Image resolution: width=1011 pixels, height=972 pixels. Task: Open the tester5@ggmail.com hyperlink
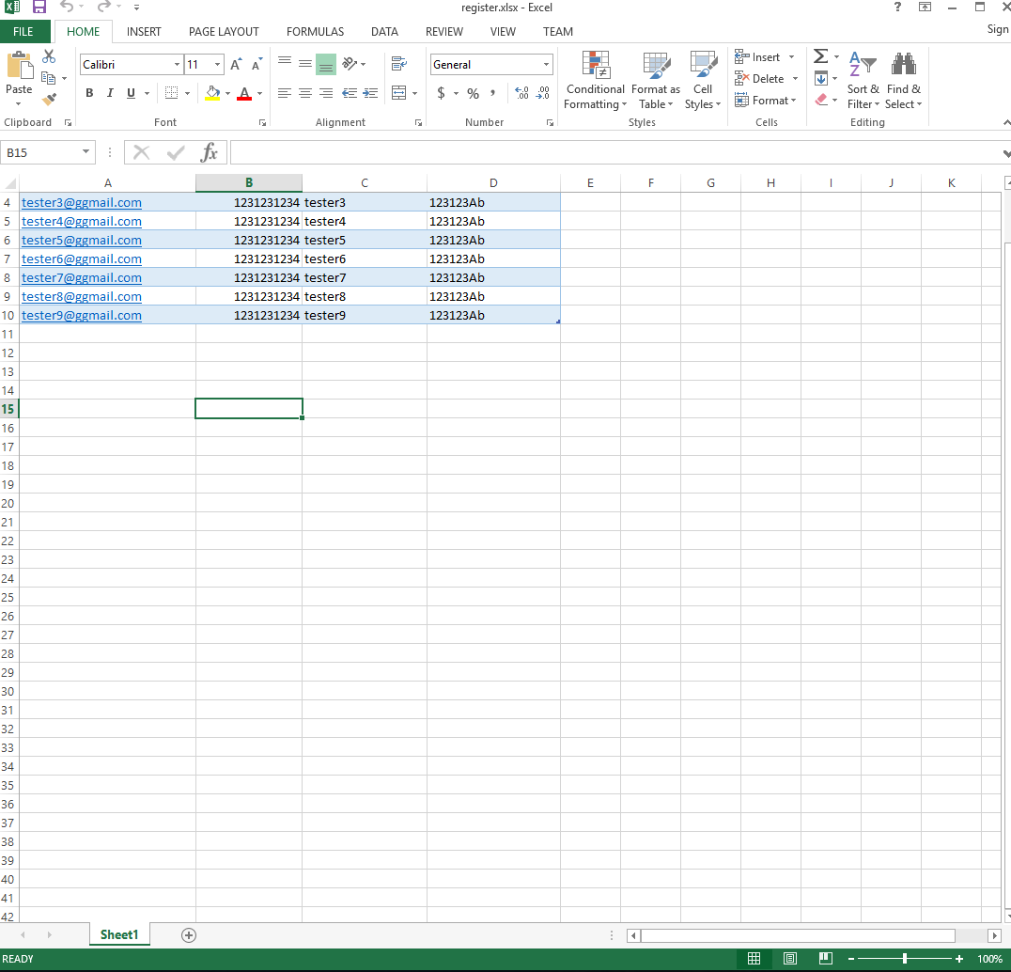(x=82, y=240)
